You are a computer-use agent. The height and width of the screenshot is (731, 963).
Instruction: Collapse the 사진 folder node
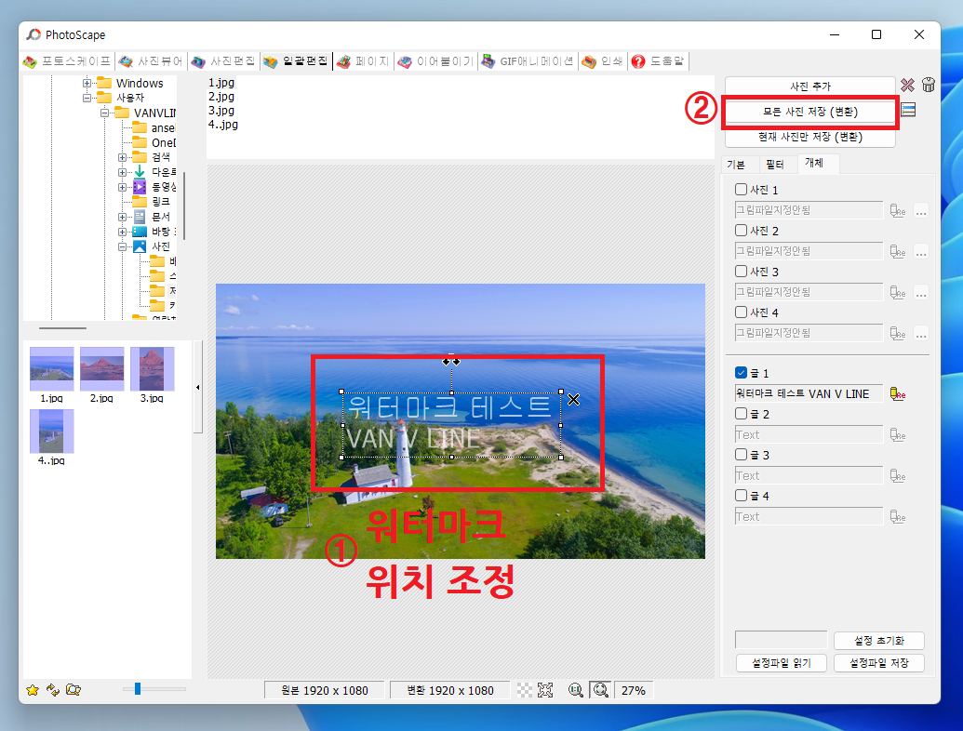click(122, 246)
